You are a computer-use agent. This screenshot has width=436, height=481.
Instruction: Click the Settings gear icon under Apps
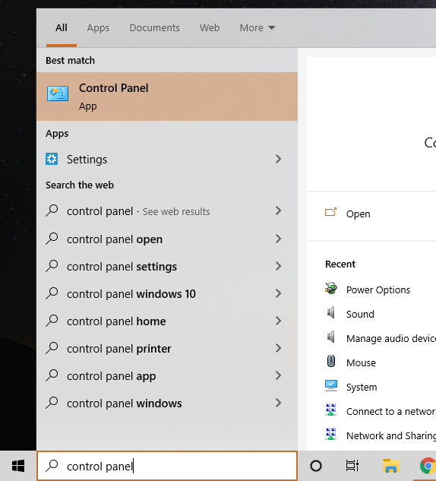click(x=52, y=159)
